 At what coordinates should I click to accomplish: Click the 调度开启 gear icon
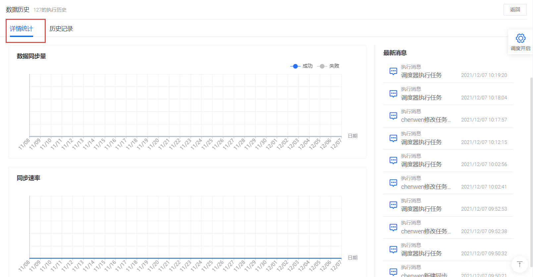[x=520, y=38]
